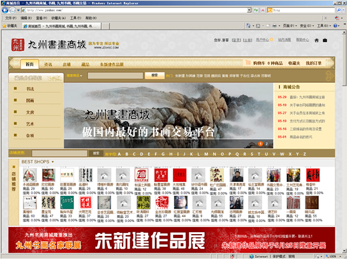Open the search category dropdown 搜索商品
The width and height of the screenshot is (347, 259).
click(x=75, y=76)
